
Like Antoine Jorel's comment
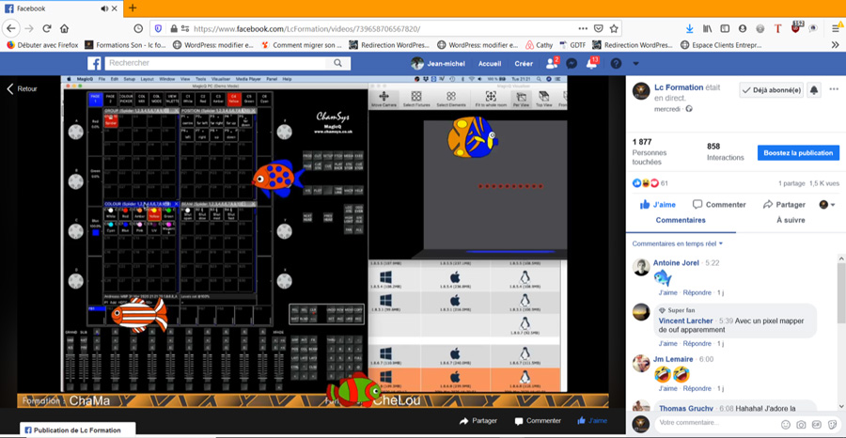(667, 292)
